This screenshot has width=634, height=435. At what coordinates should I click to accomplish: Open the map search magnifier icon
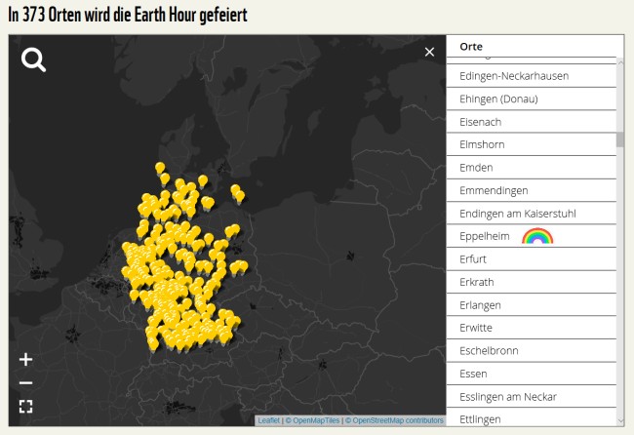[x=34, y=60]
